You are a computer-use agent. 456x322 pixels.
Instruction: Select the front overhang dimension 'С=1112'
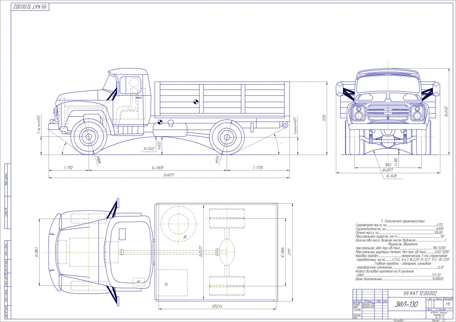tap(68, 167)
